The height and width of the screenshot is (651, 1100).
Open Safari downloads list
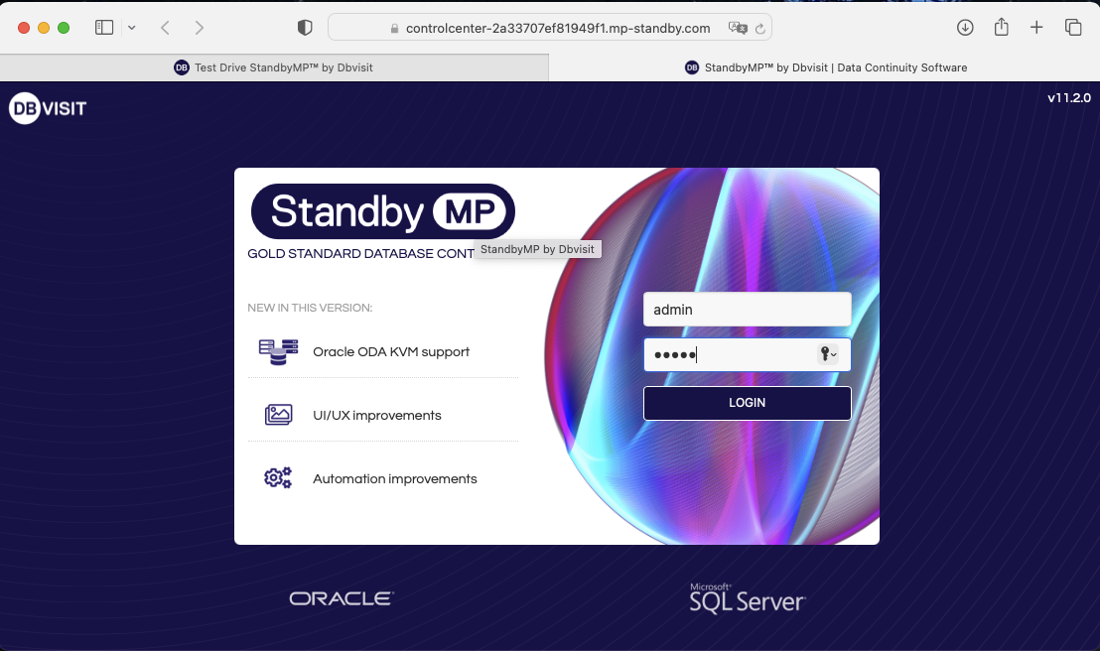[965, 28]
